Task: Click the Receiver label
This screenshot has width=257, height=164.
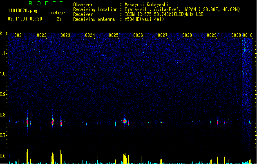Action: click(83, 14)
